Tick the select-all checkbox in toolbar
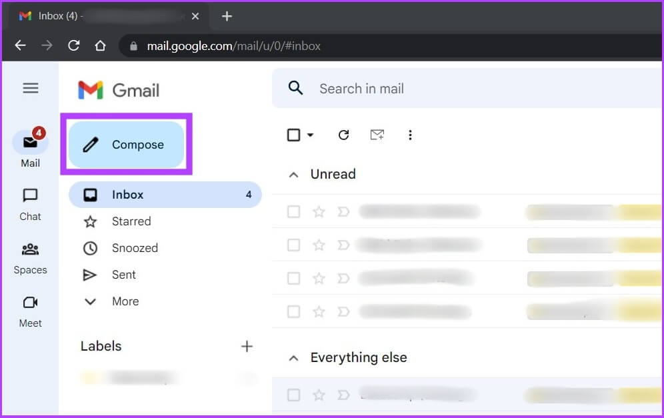664x418 pixels. pos(293,135)
